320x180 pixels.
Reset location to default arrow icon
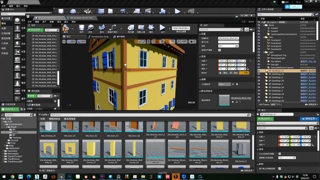(250, 61)
